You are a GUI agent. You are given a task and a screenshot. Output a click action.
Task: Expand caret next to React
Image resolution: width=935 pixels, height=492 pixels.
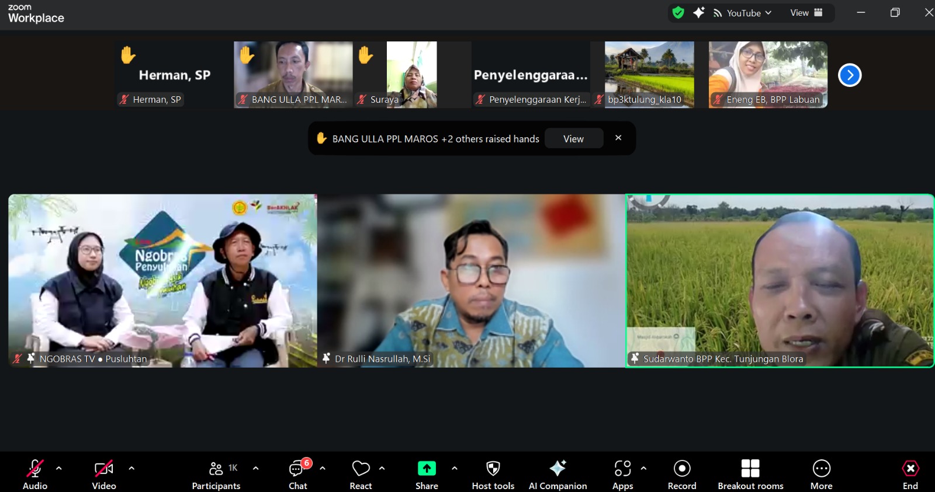point(382,468)
